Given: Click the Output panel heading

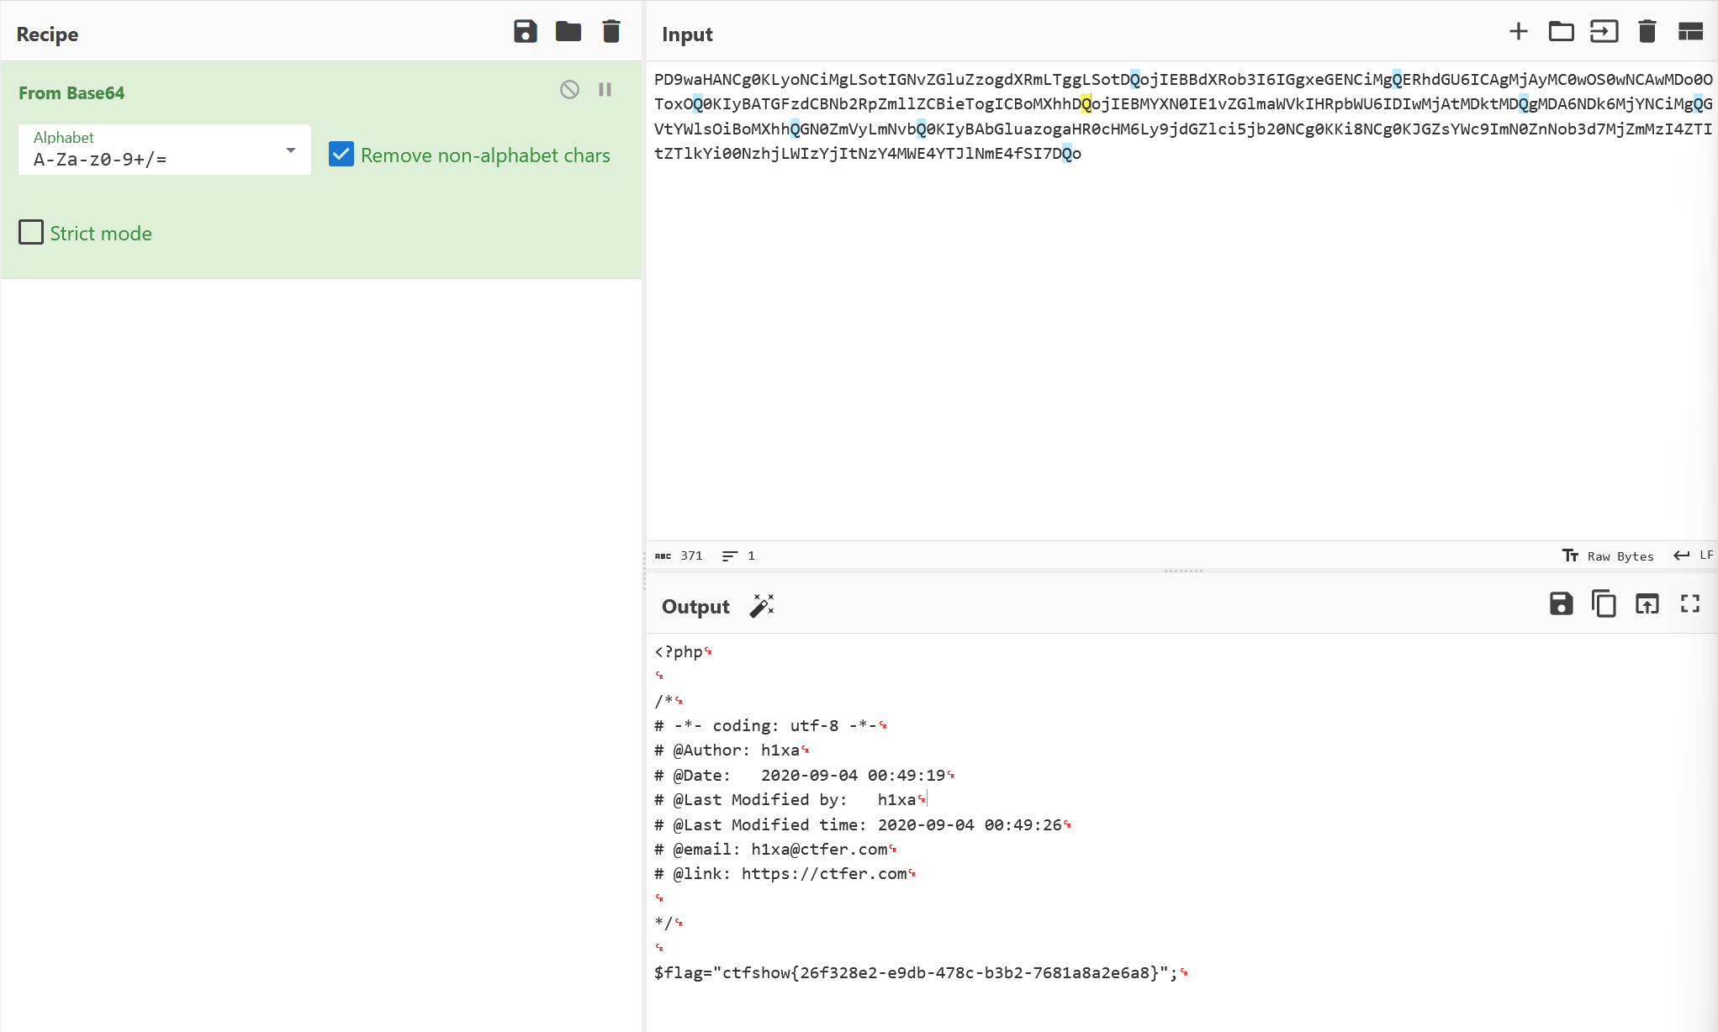Looking at the screenshot, I should click(695, 607).
